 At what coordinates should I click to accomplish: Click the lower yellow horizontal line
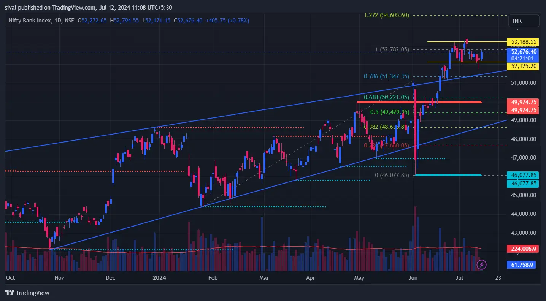(467, 62)
